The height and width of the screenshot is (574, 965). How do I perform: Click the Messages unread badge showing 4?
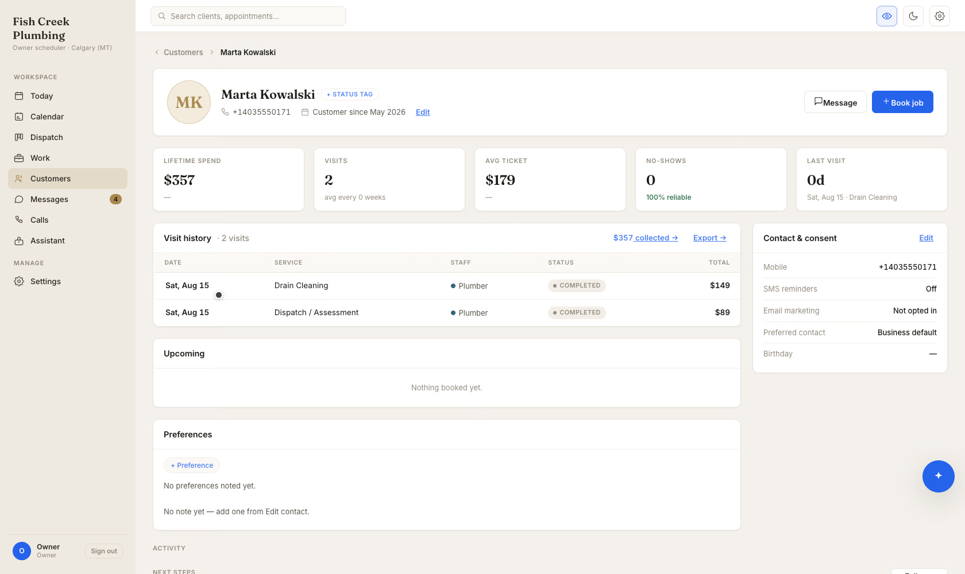[x=115, y=199]
